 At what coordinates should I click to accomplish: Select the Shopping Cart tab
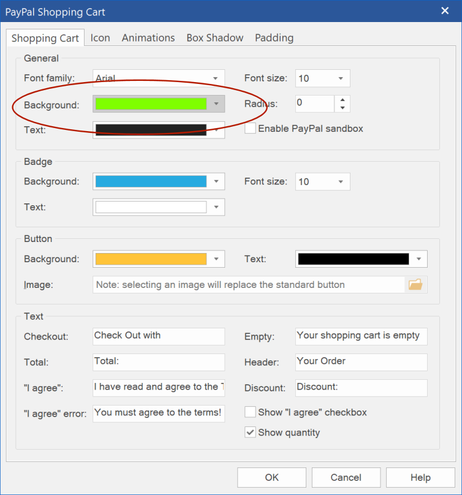click(45, 38)
